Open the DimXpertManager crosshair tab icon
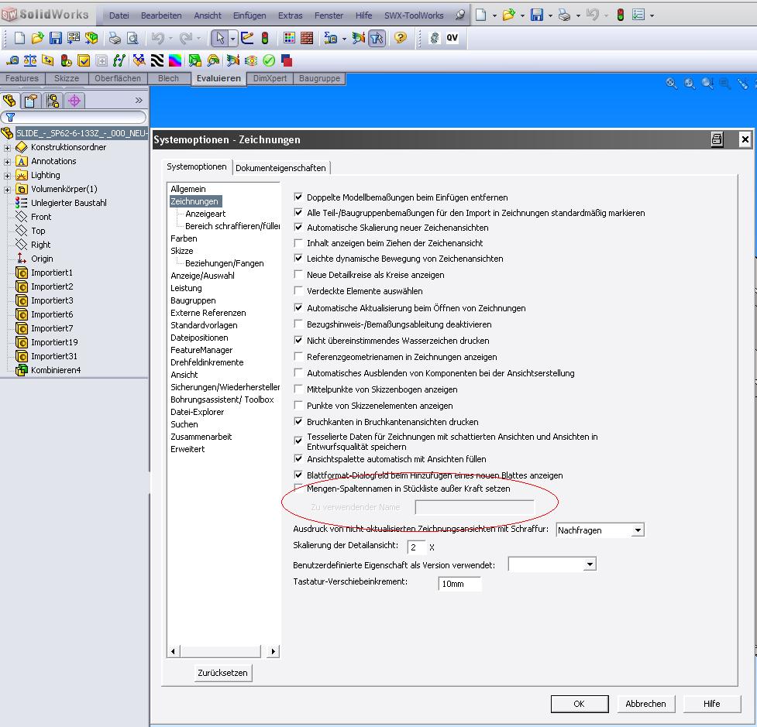 74,101
